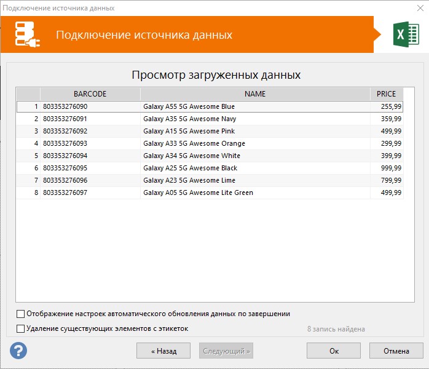
Task: Enable automatic data update settings checkbox
Action: coord(21,314)
